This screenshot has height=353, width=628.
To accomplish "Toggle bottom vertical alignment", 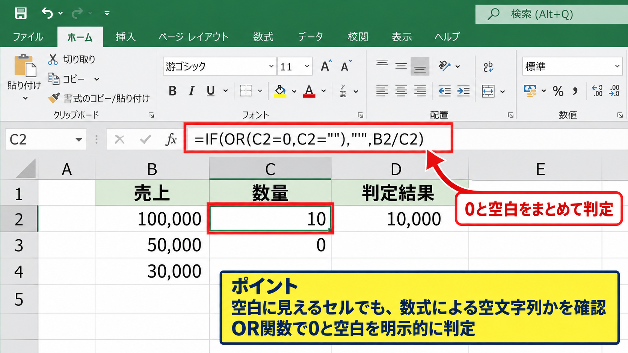I will coord(420,66).
